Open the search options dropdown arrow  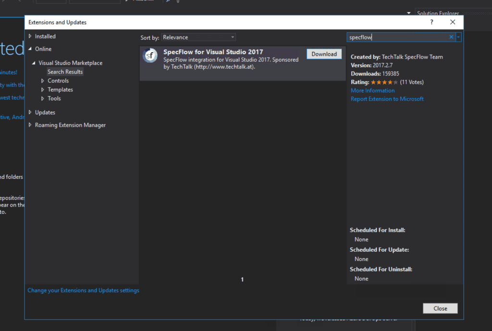(x=458, y=37)
